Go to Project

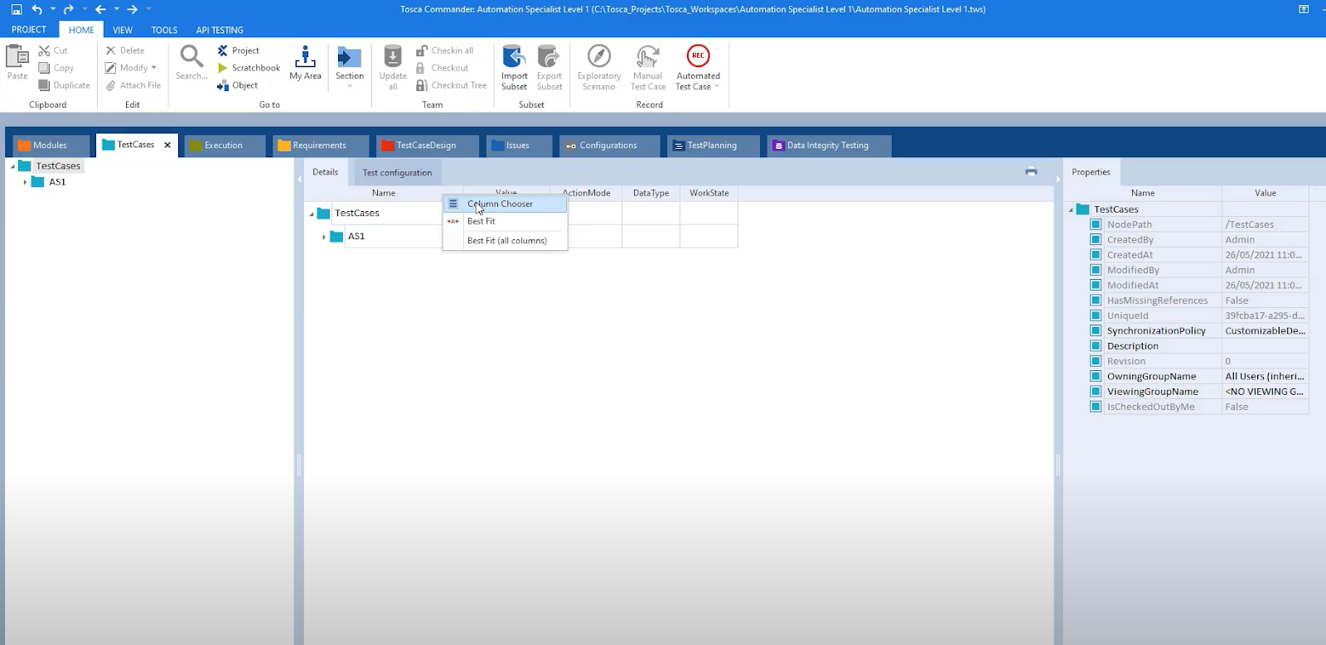pyautogui.click(x=239, y=51)
